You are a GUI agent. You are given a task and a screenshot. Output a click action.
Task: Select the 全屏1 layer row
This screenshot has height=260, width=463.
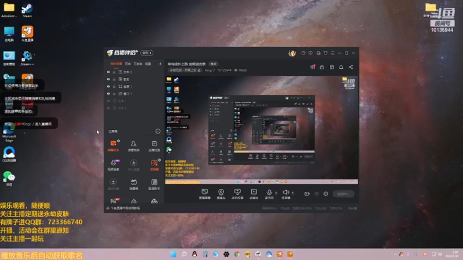click(x=134, y=86)
